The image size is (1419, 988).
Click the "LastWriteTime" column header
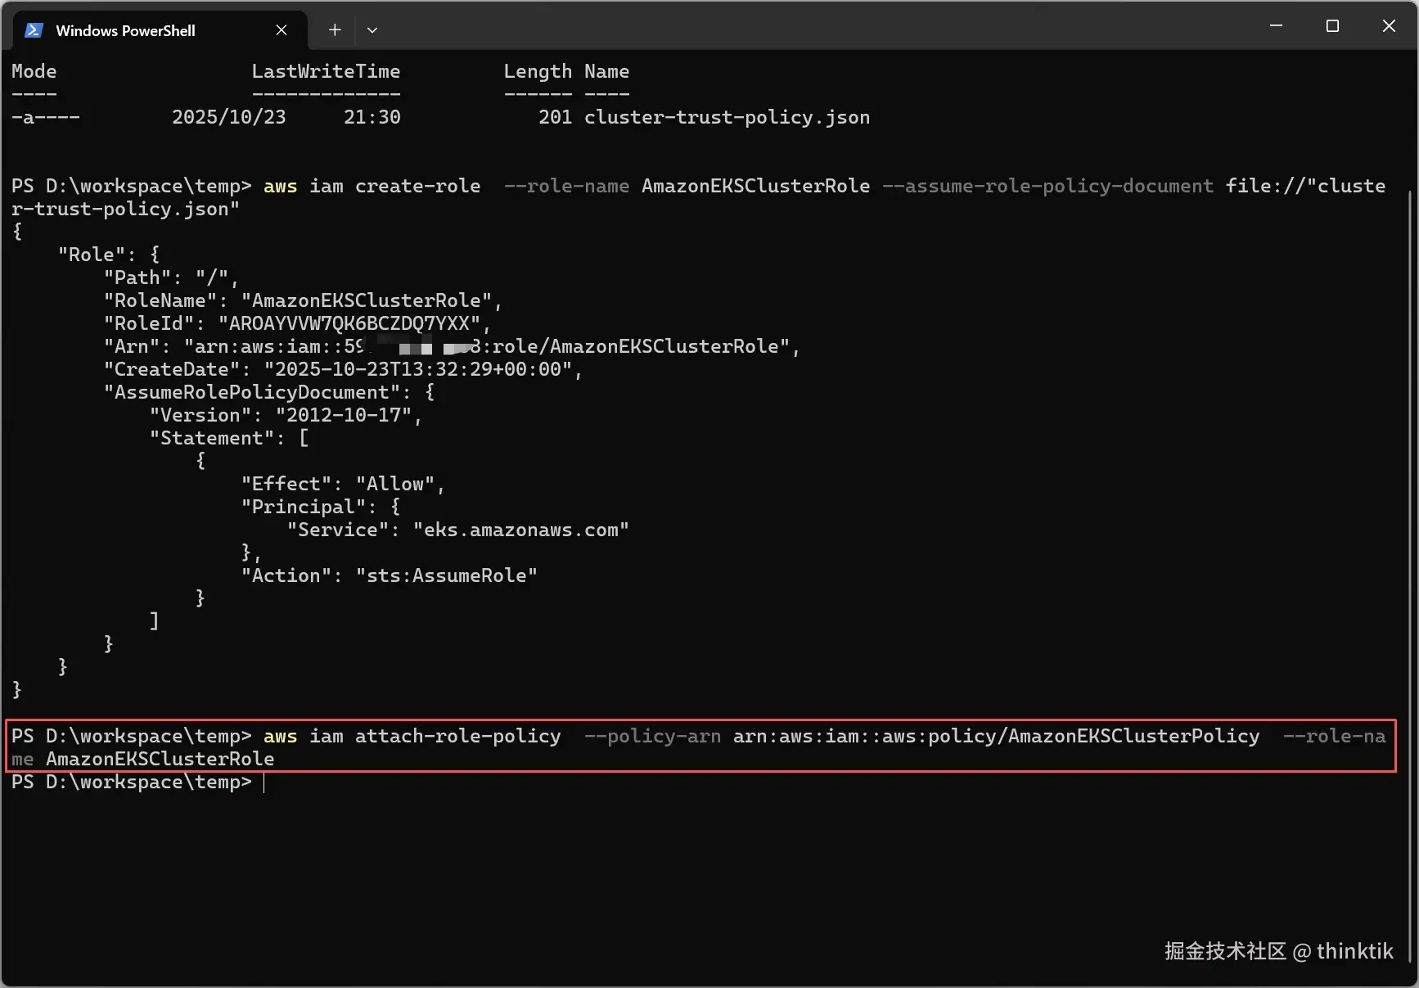pos(327,71)
